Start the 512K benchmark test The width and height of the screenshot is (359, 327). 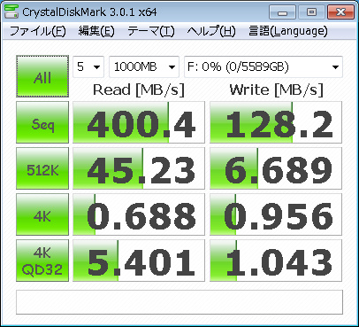pyautogui.click(x=42, y=168)
